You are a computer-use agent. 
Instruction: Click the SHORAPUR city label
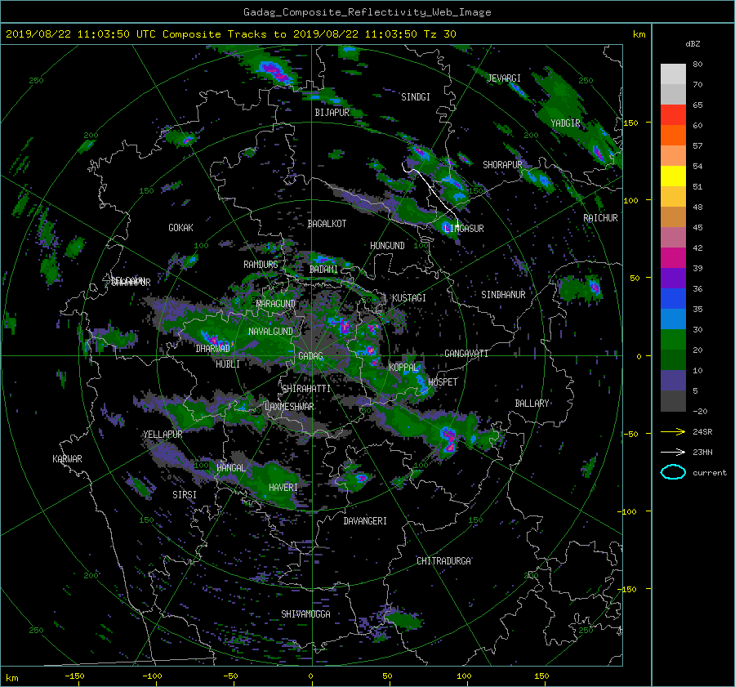click(502, 165)
